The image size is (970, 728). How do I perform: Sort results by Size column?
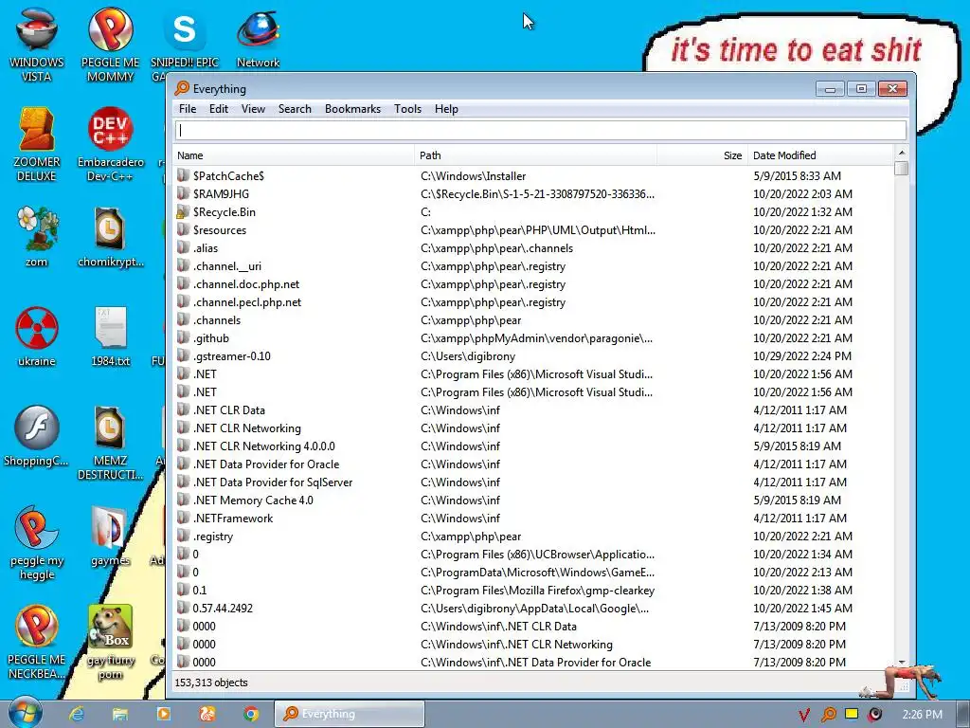pyautogui.click(x=702, y=155)
